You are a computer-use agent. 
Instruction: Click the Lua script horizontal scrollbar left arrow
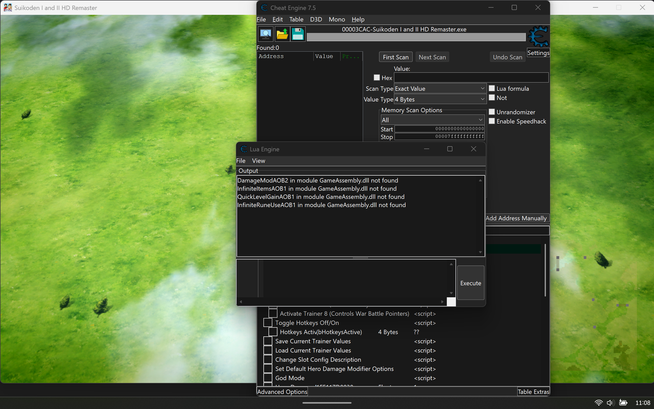click(x=241, y=302)
